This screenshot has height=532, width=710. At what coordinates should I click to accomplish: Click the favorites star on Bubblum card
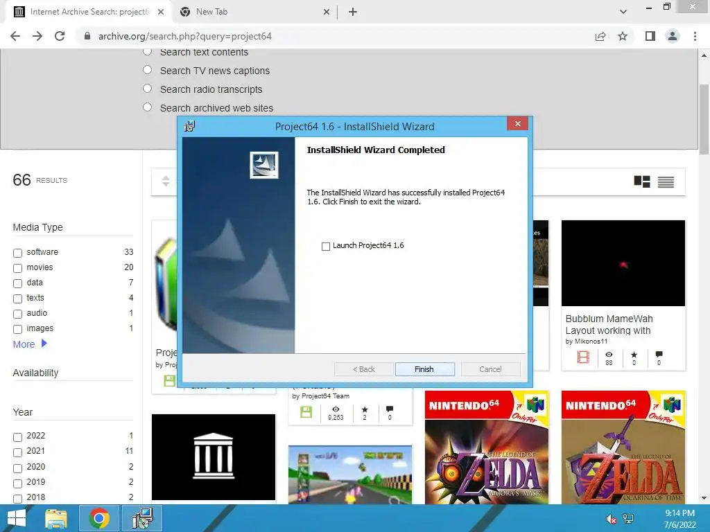[x=634, y=355]
